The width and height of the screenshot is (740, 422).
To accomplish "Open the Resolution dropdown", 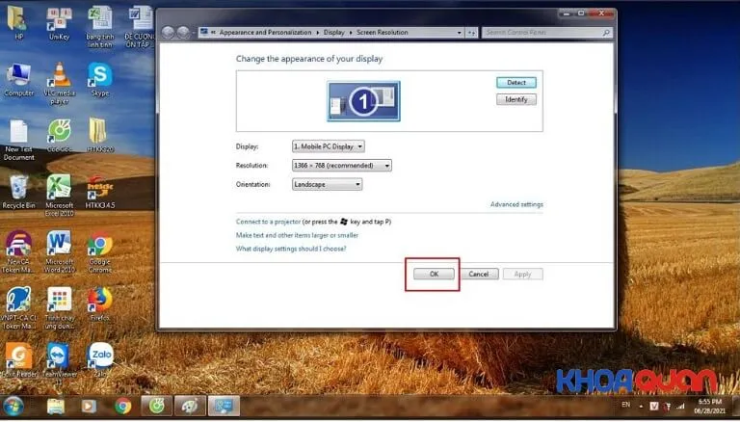I will coord(341,166).
